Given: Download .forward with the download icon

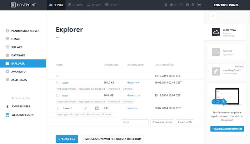Looking at the screenshot, I should (x=97, y=108).
